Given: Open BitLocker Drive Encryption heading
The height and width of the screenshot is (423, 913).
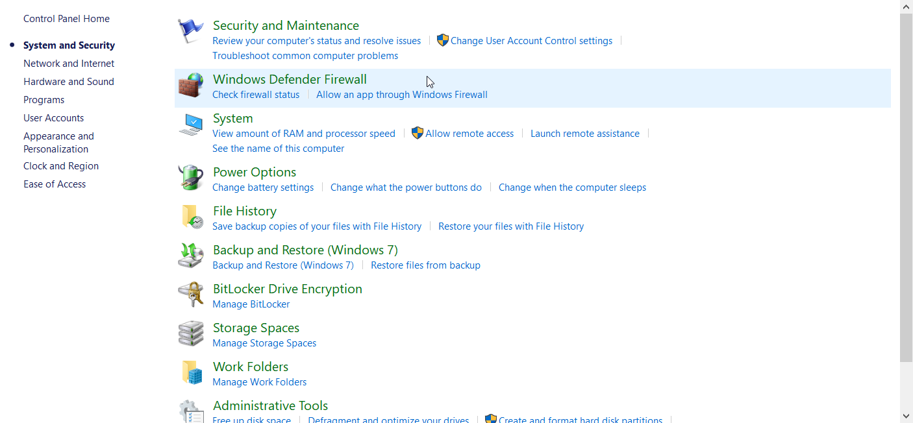Looking at the screenshot, I should pyautogui.click(x=288, y=289).
